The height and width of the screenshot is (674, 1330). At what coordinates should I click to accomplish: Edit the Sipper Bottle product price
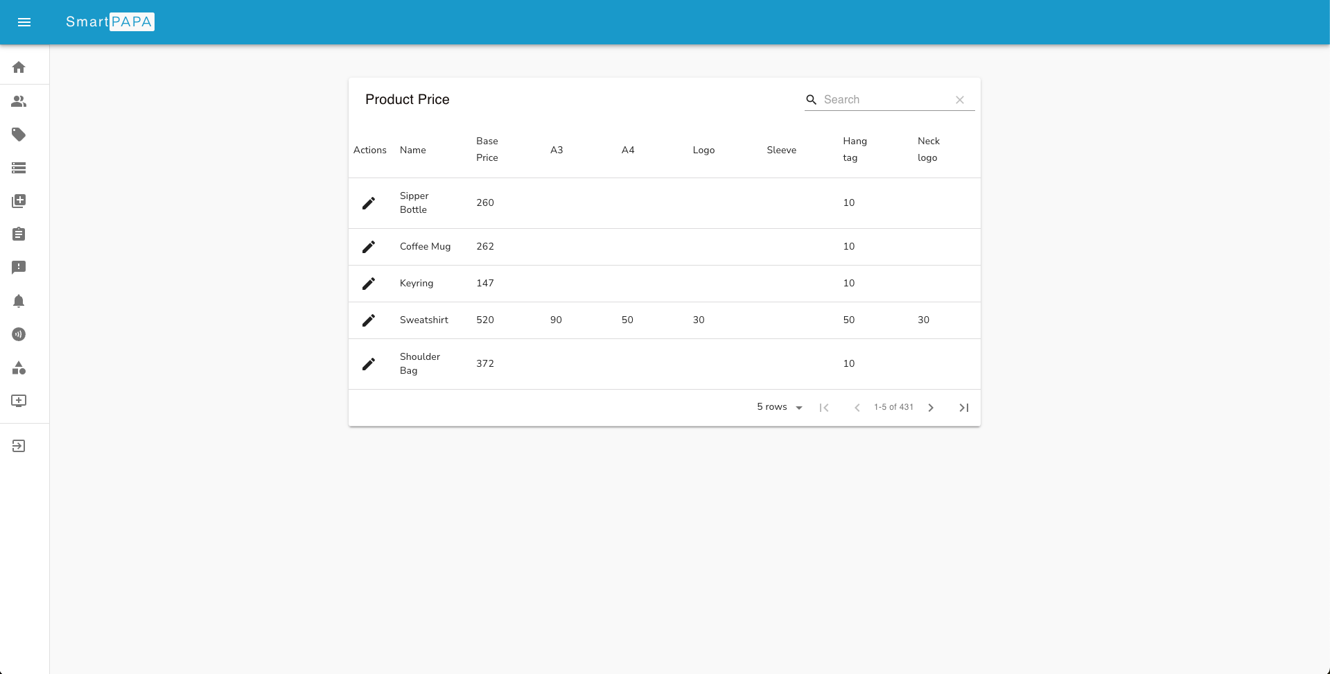369,202
